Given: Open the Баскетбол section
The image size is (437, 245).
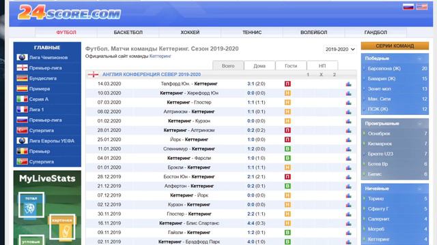Looking at the screenshot, I should [x=128, y=33].
